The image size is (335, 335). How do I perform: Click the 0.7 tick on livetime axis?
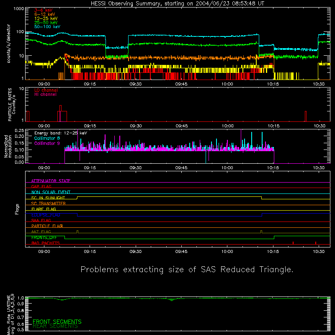(x=21, y=317)
